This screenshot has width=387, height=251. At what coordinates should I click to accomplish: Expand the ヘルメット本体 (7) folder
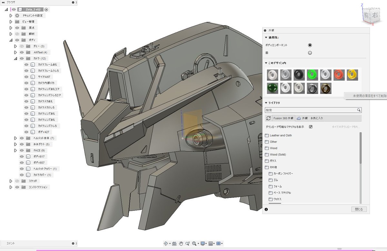15,138
